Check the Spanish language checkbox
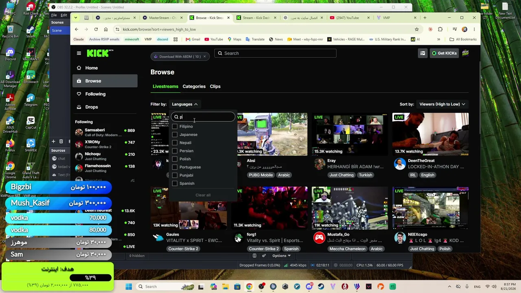521x293 pixels. coord(175,184)
